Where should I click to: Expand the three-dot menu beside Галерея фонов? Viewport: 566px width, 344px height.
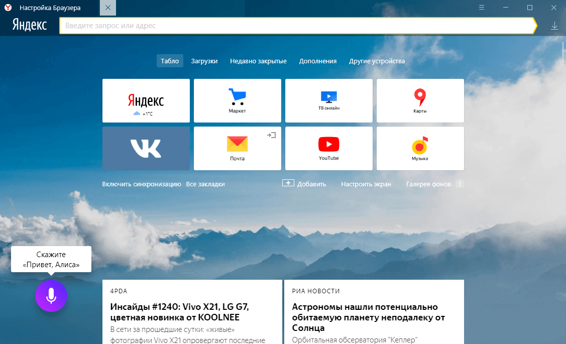(x=459, y=184)
